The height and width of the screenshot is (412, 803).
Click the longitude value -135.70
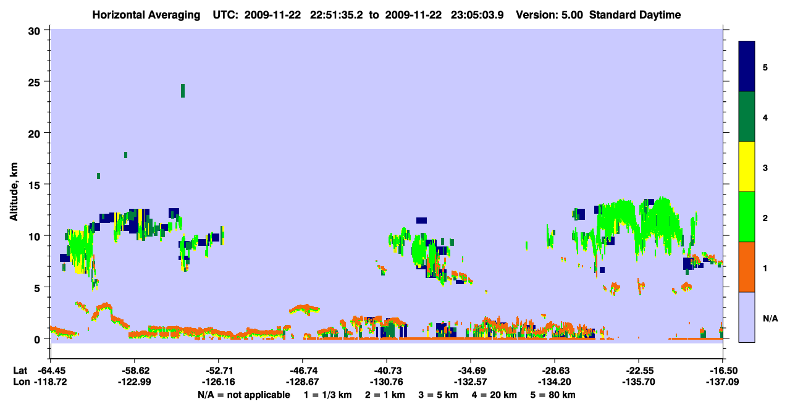point(639,382)
